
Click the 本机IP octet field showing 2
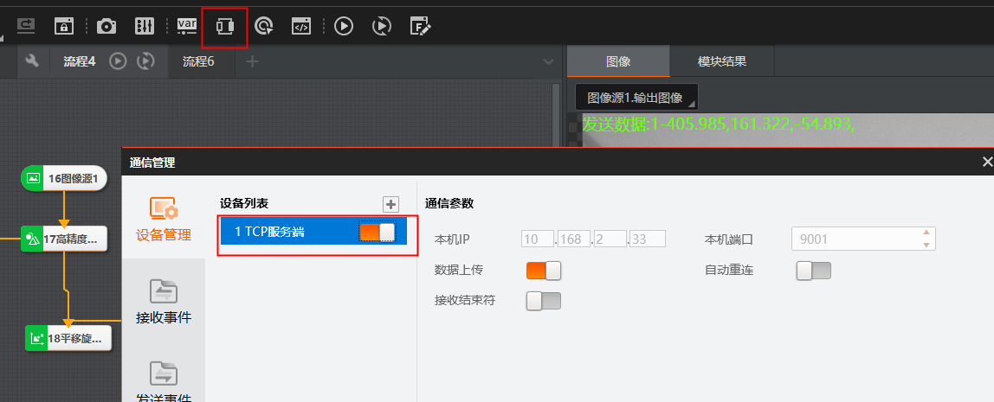610,239
